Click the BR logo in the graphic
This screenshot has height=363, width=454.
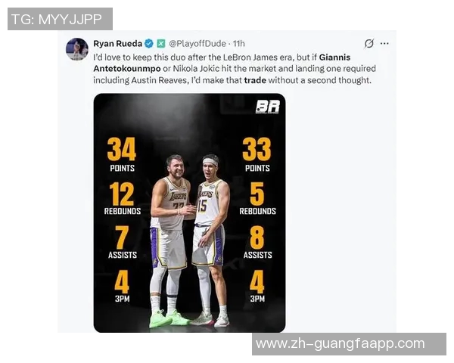[x=268, y=107]
